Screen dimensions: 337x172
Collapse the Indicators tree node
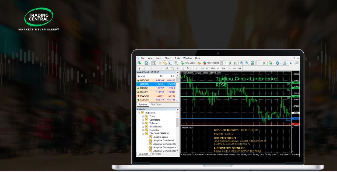(139, 113)
